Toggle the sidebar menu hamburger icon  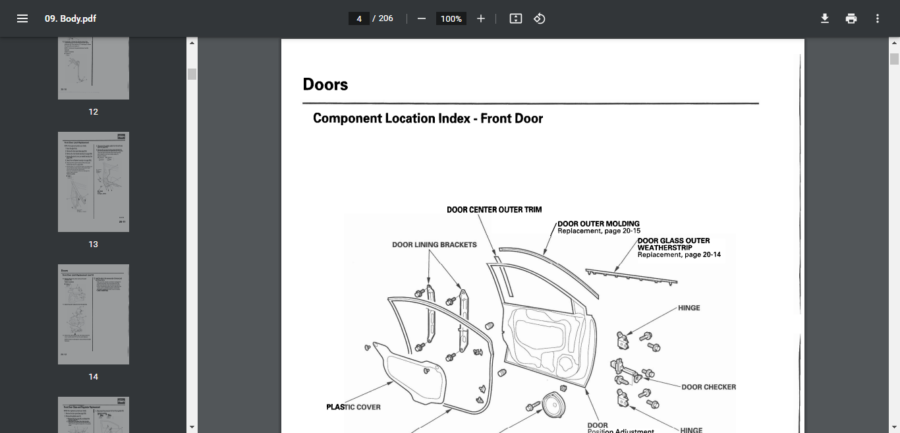point(22,18)
